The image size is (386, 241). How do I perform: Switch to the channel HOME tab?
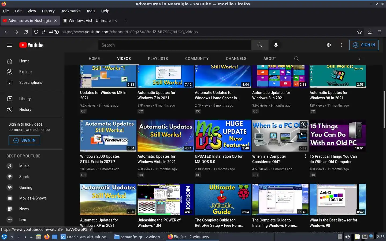94,59
